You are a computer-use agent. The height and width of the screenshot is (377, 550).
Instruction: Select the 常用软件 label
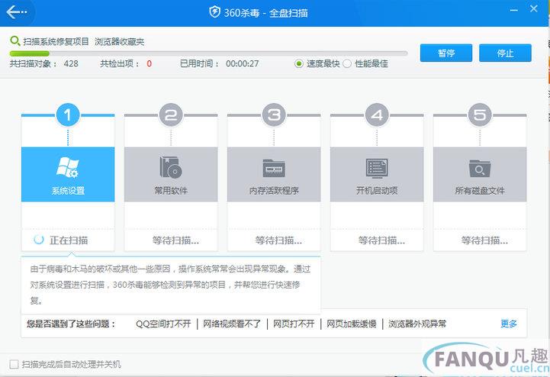point(171,191)
